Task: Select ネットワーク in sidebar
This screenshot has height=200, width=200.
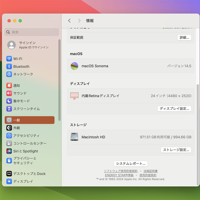Action: [x=23, y=74]
